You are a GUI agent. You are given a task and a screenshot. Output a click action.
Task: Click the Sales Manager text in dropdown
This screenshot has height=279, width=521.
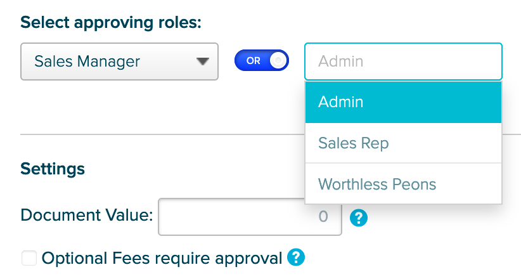click(x=87, y=62)
